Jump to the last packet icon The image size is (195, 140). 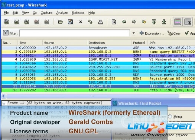tap(164, 22)
